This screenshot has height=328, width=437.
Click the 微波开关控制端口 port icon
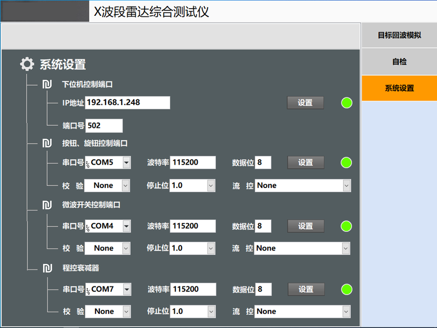(x=47, y=205)
